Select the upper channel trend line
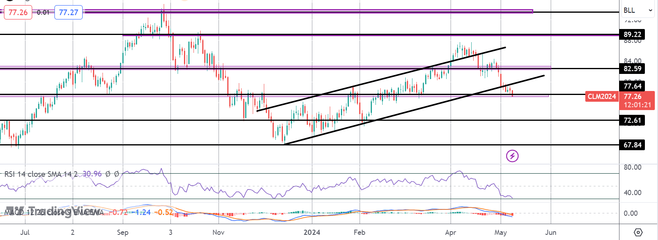658x240 pixels. [381, 79]
